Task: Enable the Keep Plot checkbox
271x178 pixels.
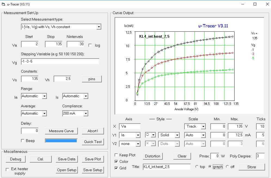Action: (116, 155)
